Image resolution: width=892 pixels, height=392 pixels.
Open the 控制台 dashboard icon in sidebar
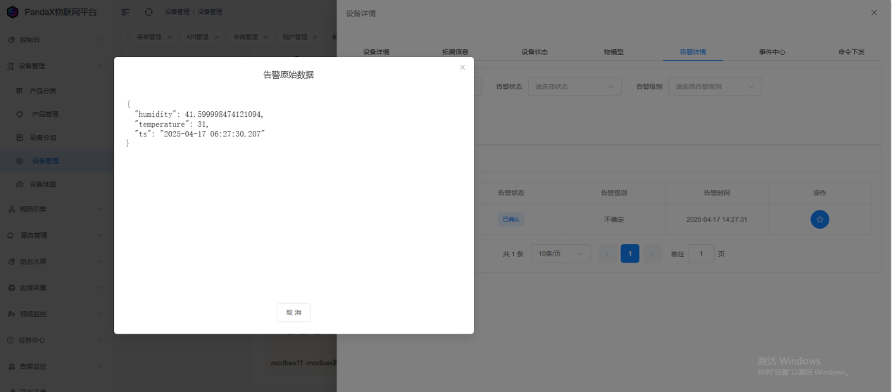coord(11,40)
